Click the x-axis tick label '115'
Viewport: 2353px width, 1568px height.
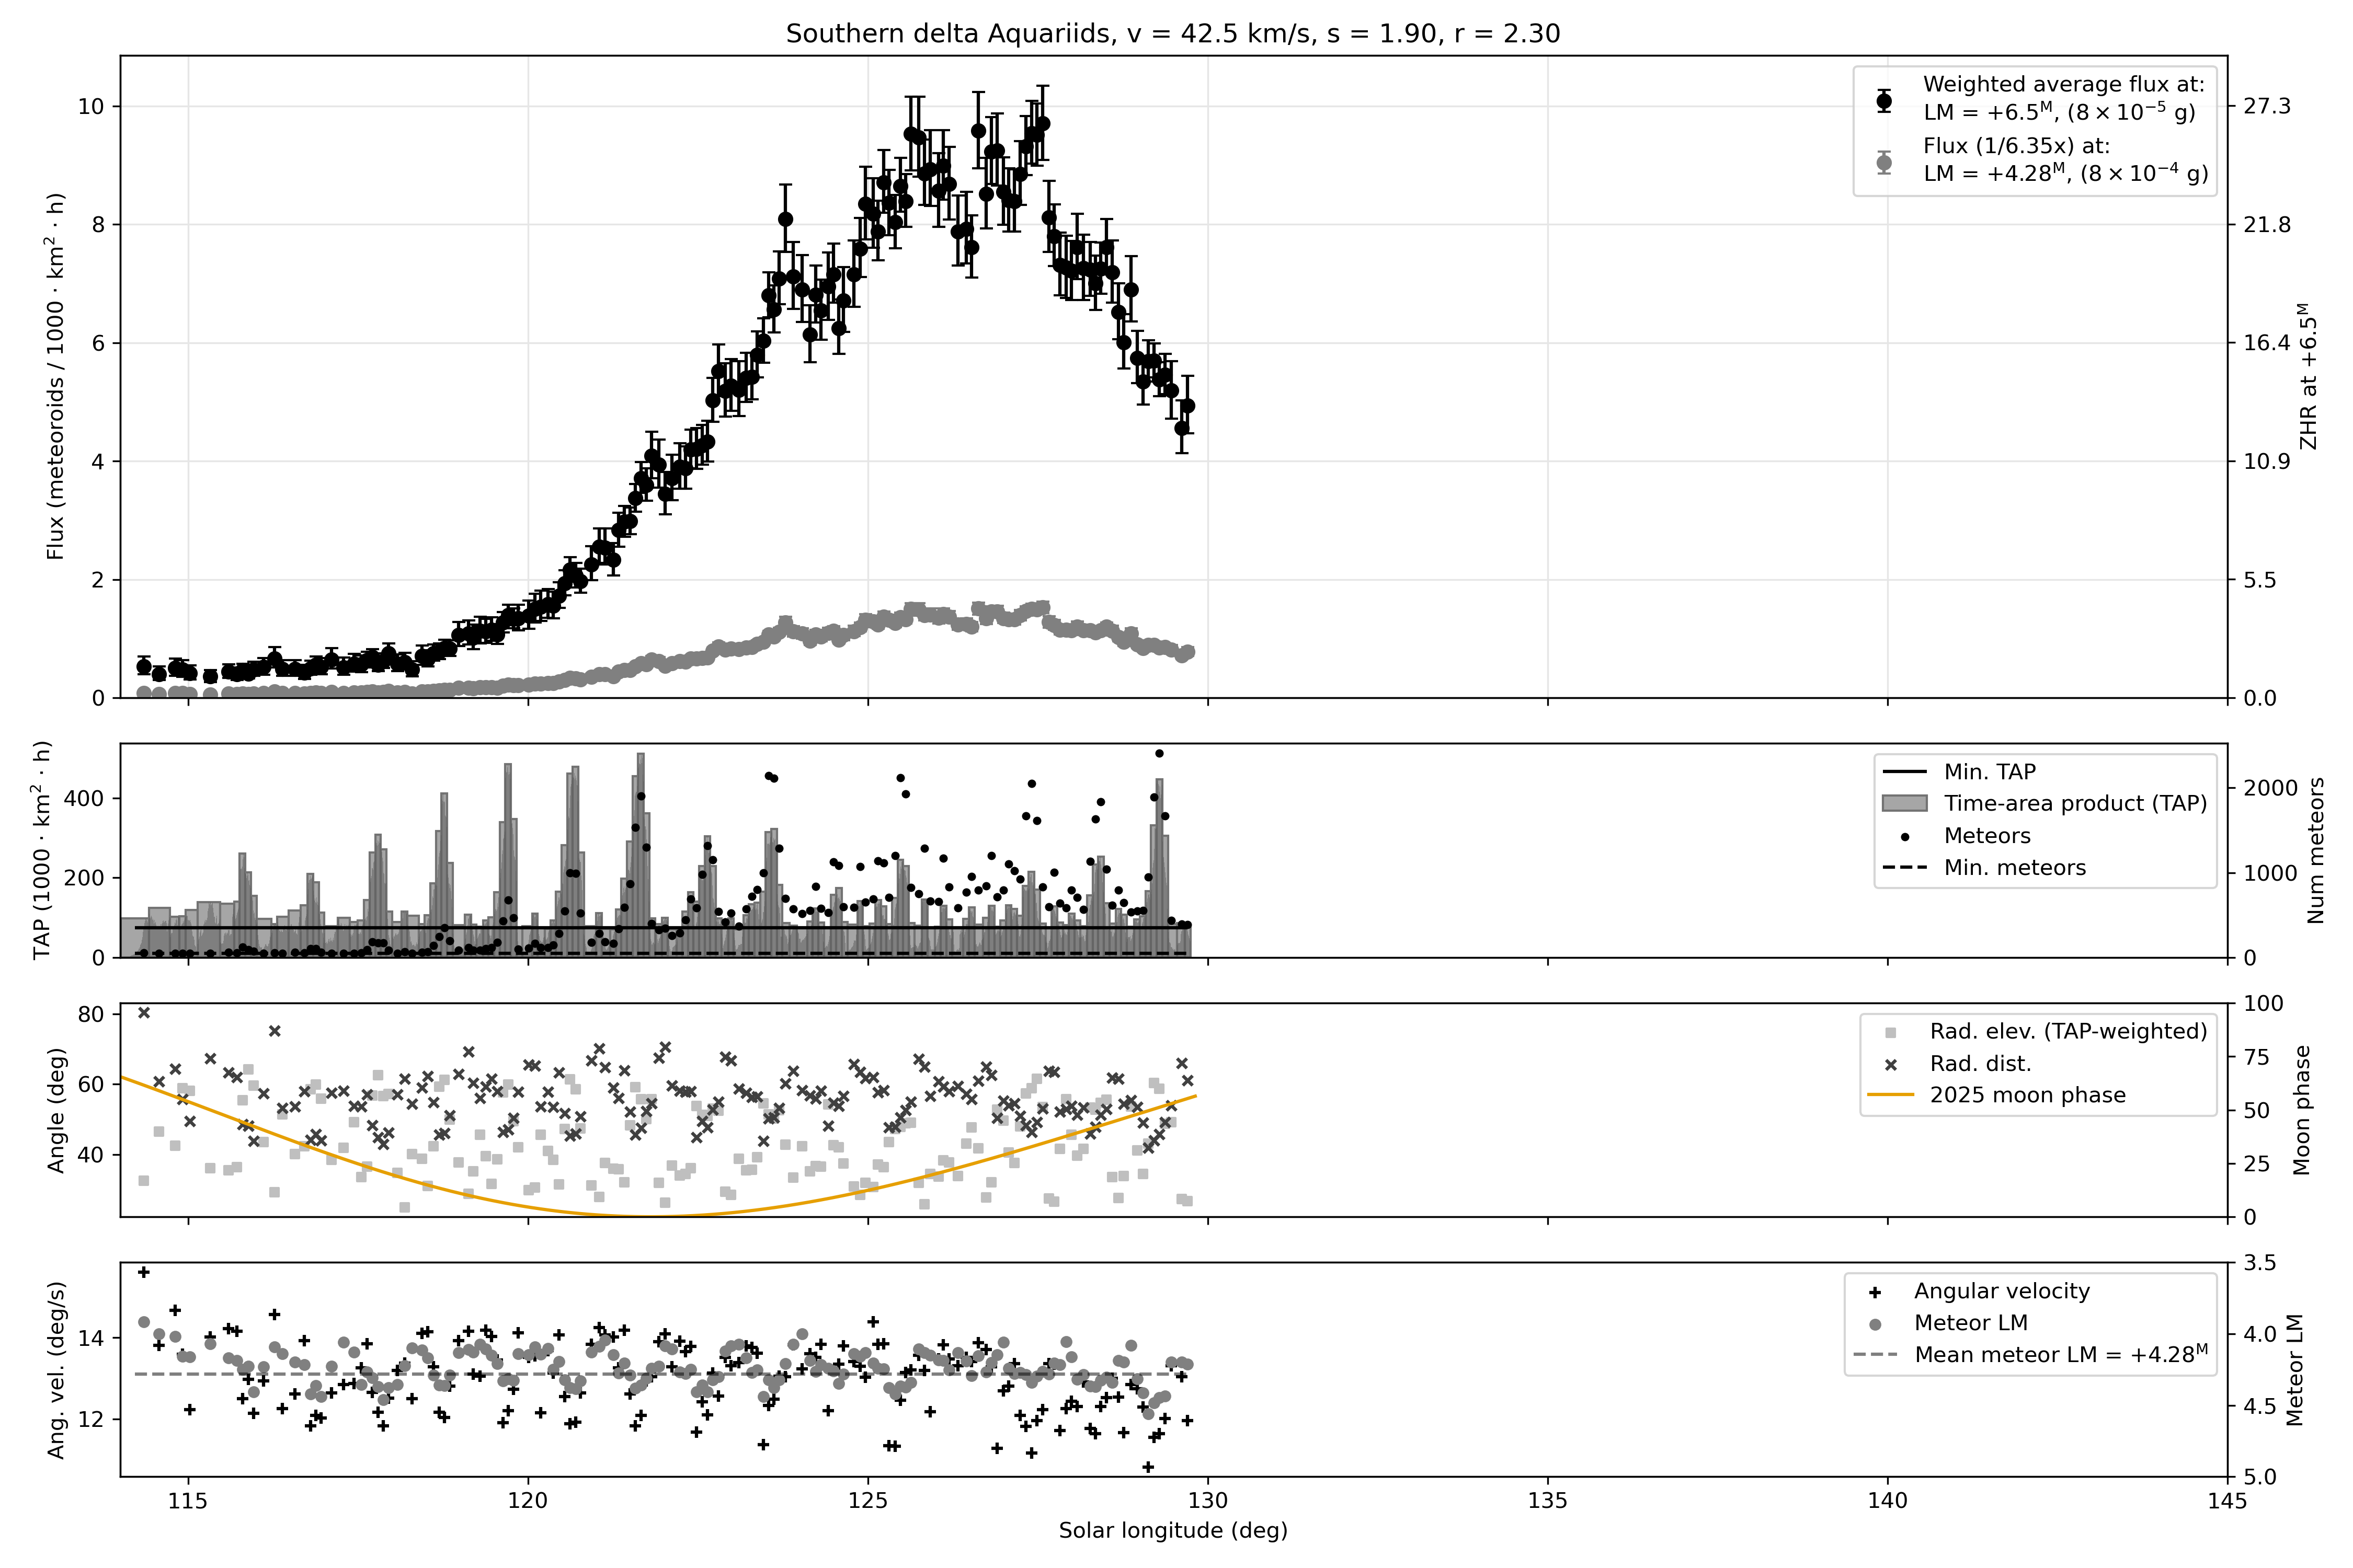188,1501
